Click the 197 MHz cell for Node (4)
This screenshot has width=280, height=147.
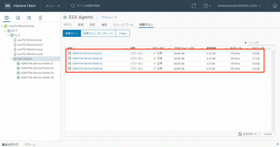point(235,68)
